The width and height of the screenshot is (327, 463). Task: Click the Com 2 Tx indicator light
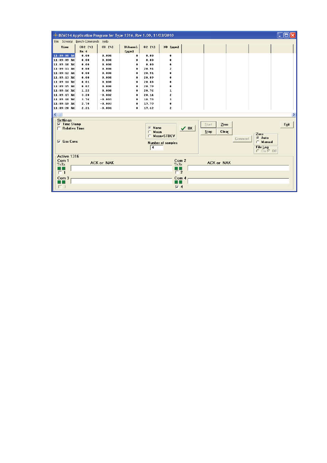(x=176, y=168)
